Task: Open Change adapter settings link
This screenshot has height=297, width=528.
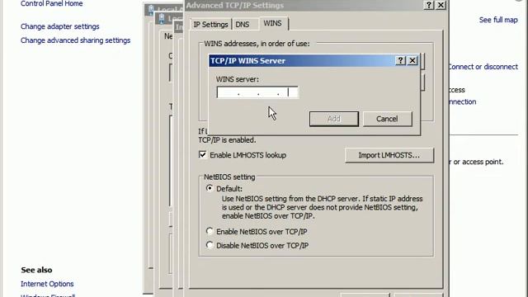Action: (x=60, y=26)
